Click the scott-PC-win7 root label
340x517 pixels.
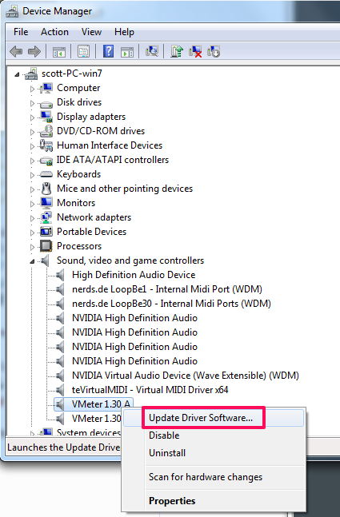point(72,74)
